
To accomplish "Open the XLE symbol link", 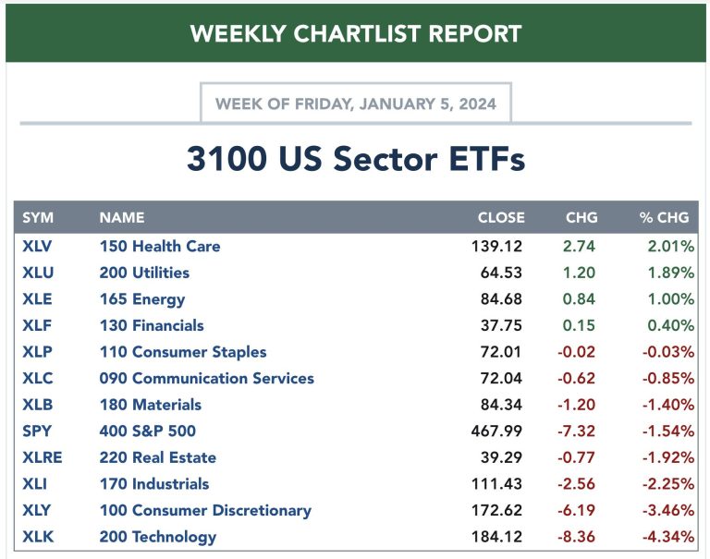I will [x=36, y=299].
